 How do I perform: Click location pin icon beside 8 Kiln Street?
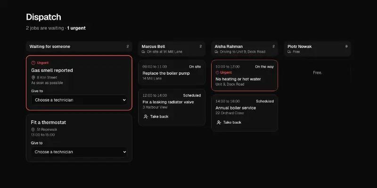pos(33,78)
